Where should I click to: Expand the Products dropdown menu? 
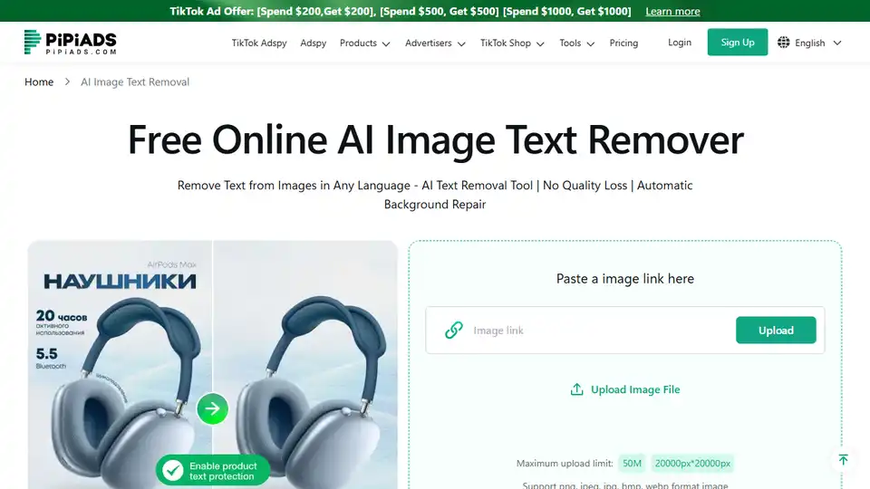pyautogui.click(x=364, y=43)
